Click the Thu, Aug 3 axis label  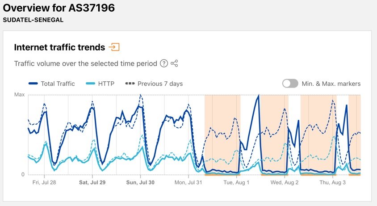[x=332, y=182]
